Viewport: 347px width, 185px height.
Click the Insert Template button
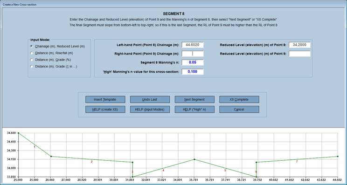(x=105, y=99)
